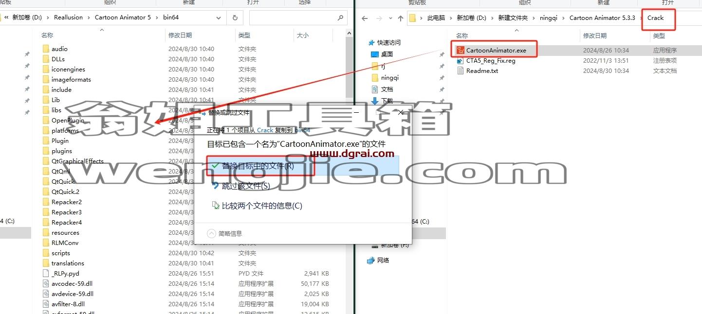This screenshot has width=702, height=314.
Task: Navigate to Cartoon Animator 5.3.3 in the breadcrumb
Action: pyautogui.click(x=602, y=18)
